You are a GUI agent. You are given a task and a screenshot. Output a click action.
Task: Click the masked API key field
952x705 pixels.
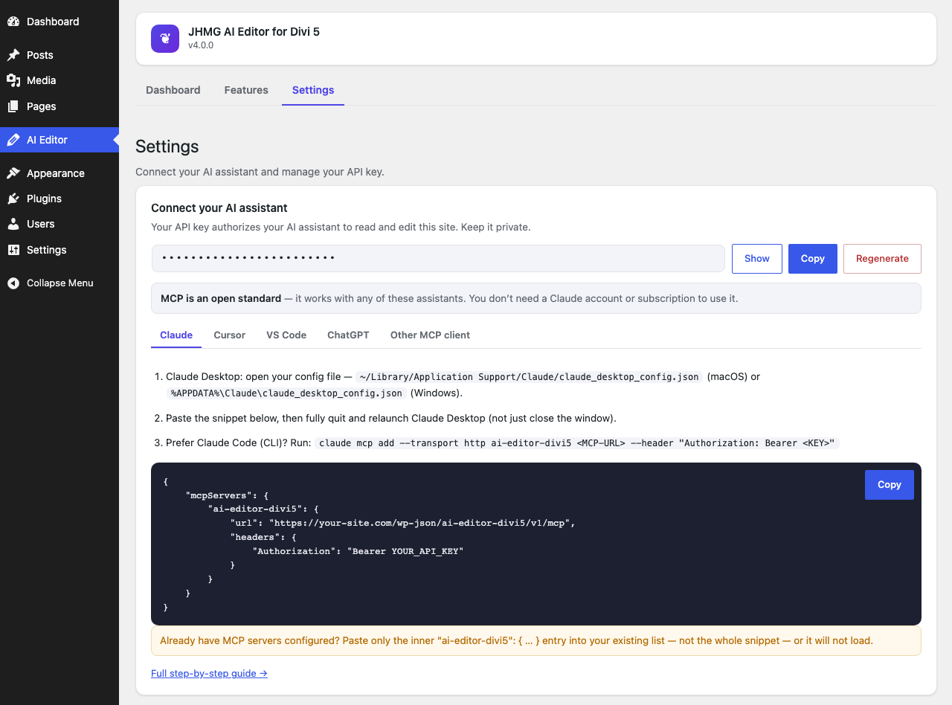tap(438, 259)
